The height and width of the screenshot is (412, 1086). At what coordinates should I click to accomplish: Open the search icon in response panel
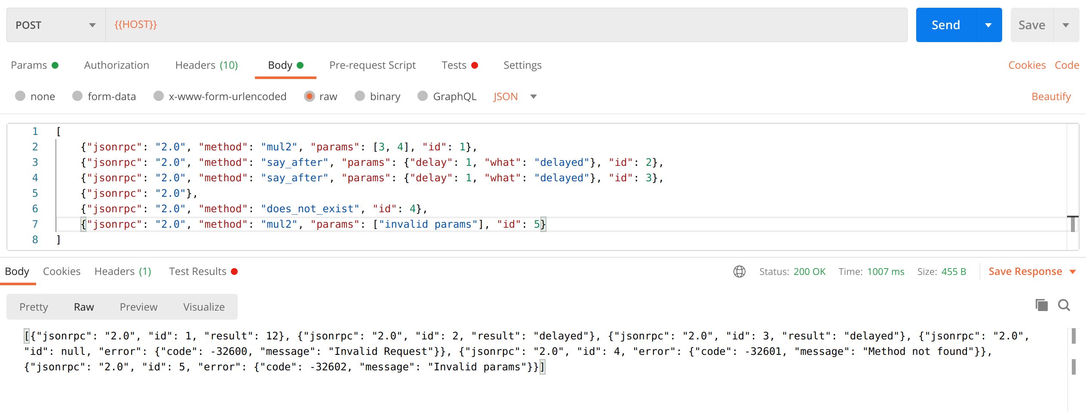[x=1064, y=305]
